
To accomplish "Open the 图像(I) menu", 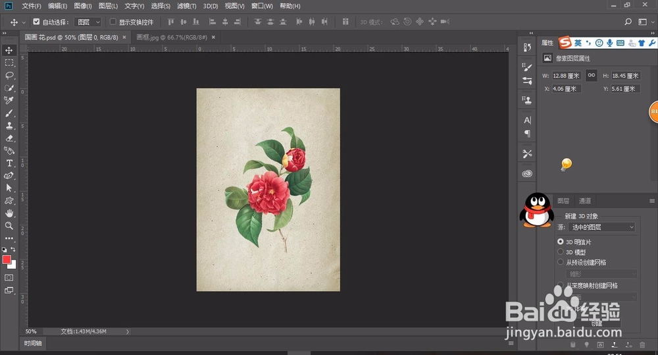I will (83, 6).
